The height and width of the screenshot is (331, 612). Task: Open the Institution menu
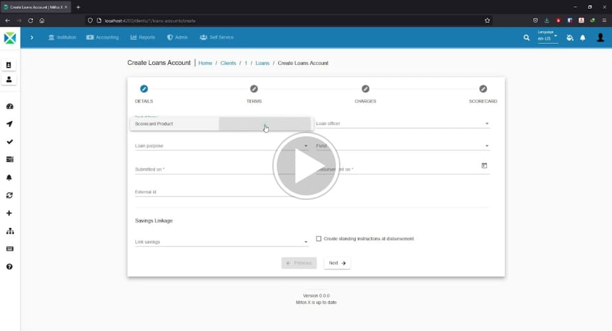pos(62,38)
